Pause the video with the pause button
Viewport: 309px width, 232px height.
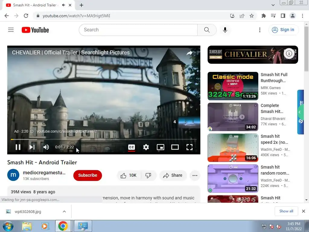(x=18, y=147)
